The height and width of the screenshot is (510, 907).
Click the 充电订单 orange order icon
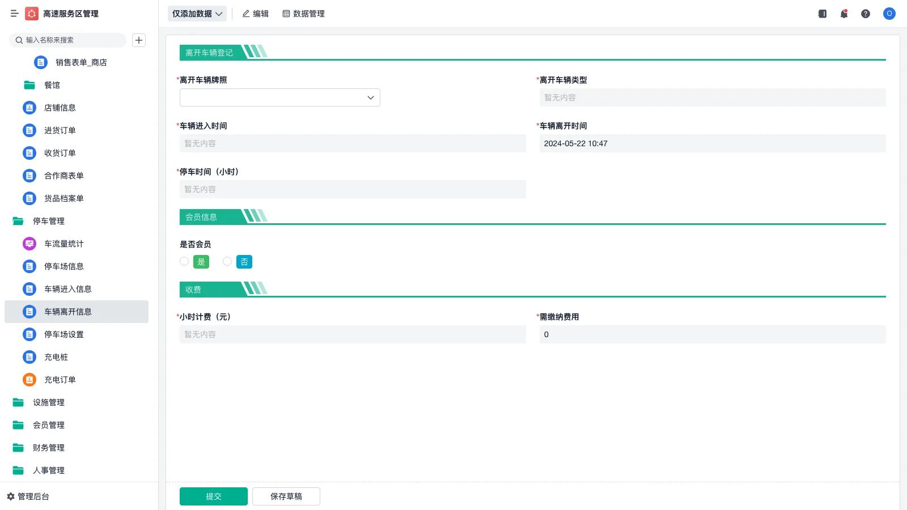click(29, 380)
